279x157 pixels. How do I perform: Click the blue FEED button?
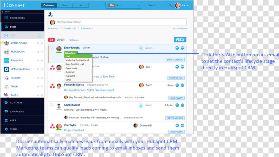[180, 40]
